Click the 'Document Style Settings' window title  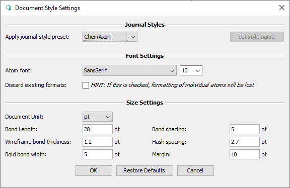[x=47, y=8]
